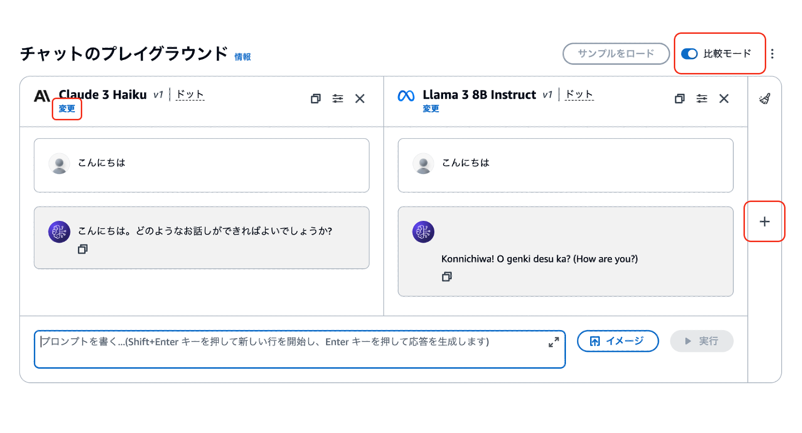Screen dimensions: 802x433
Task: Clear chat with the broom icon
Action: point(765,99)
